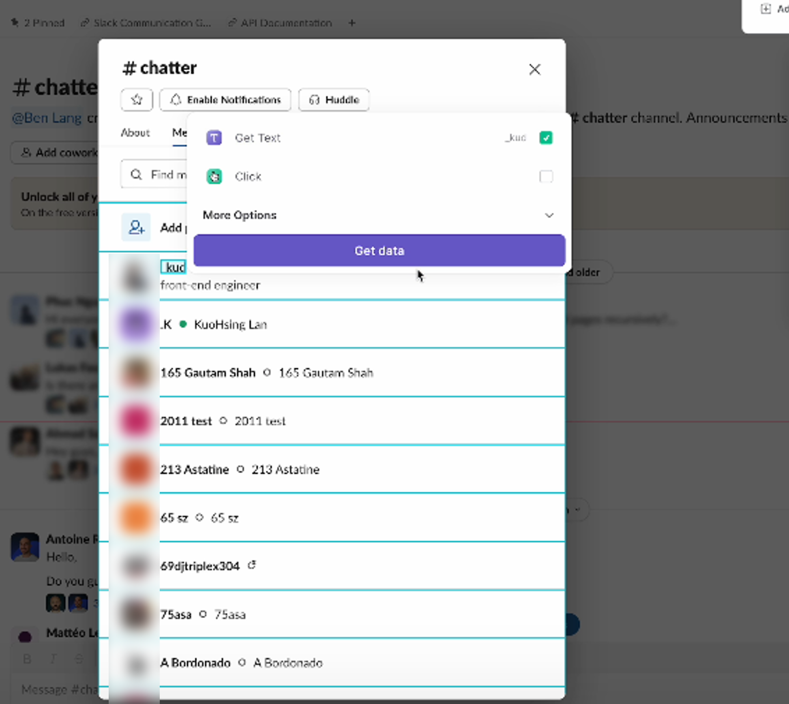Enable the Click action checkbox
Screen dimensions: 789x704
[x=546, y=176]
